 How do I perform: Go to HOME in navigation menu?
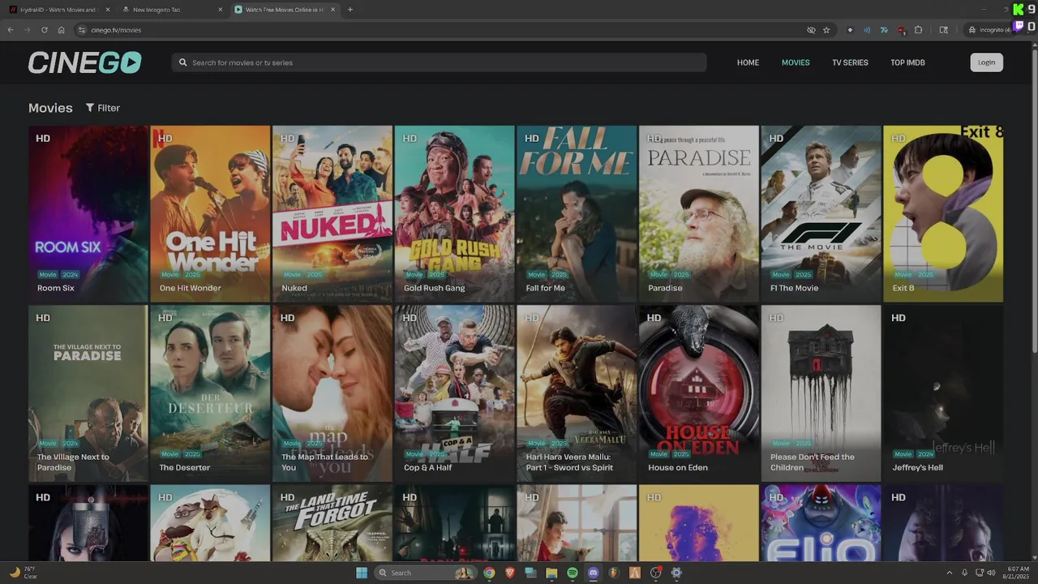pos(748,62)
